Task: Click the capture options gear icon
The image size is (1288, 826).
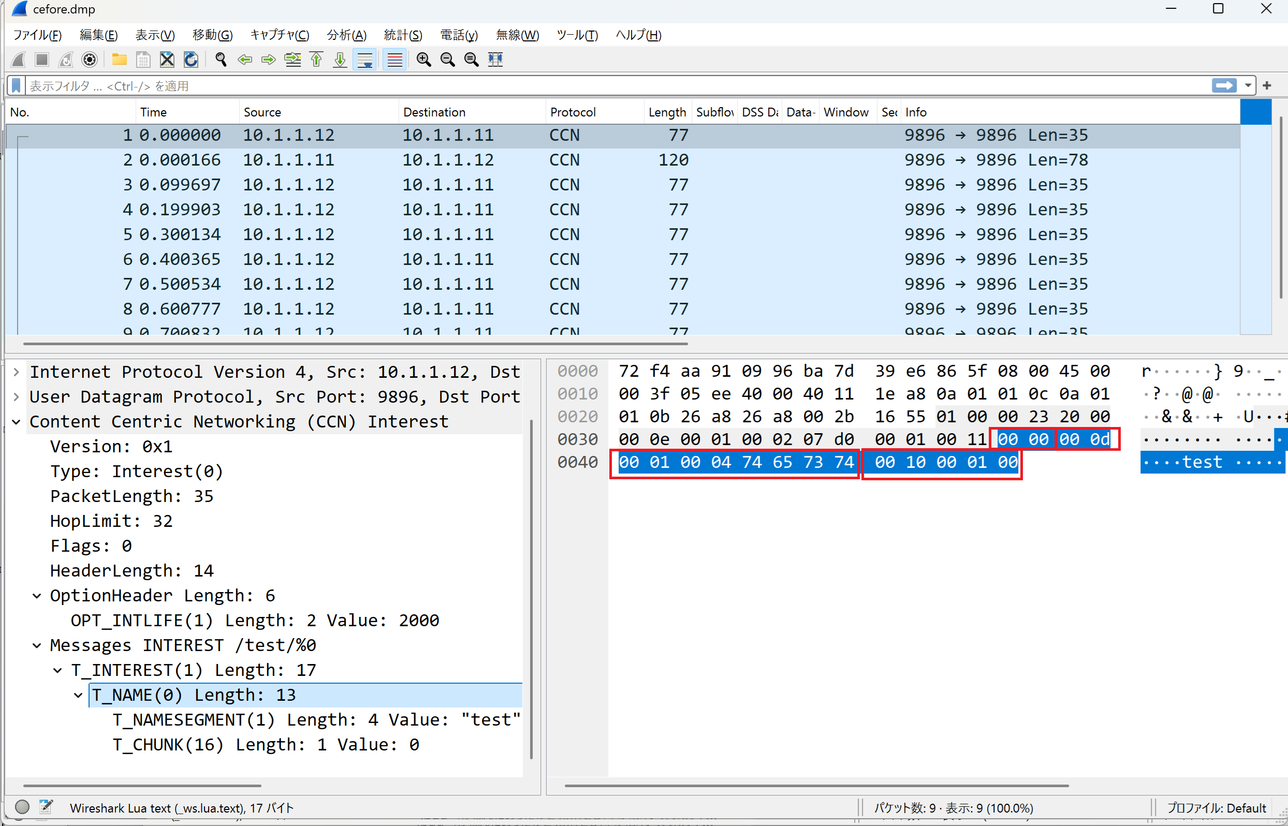Action: (90, 60)
